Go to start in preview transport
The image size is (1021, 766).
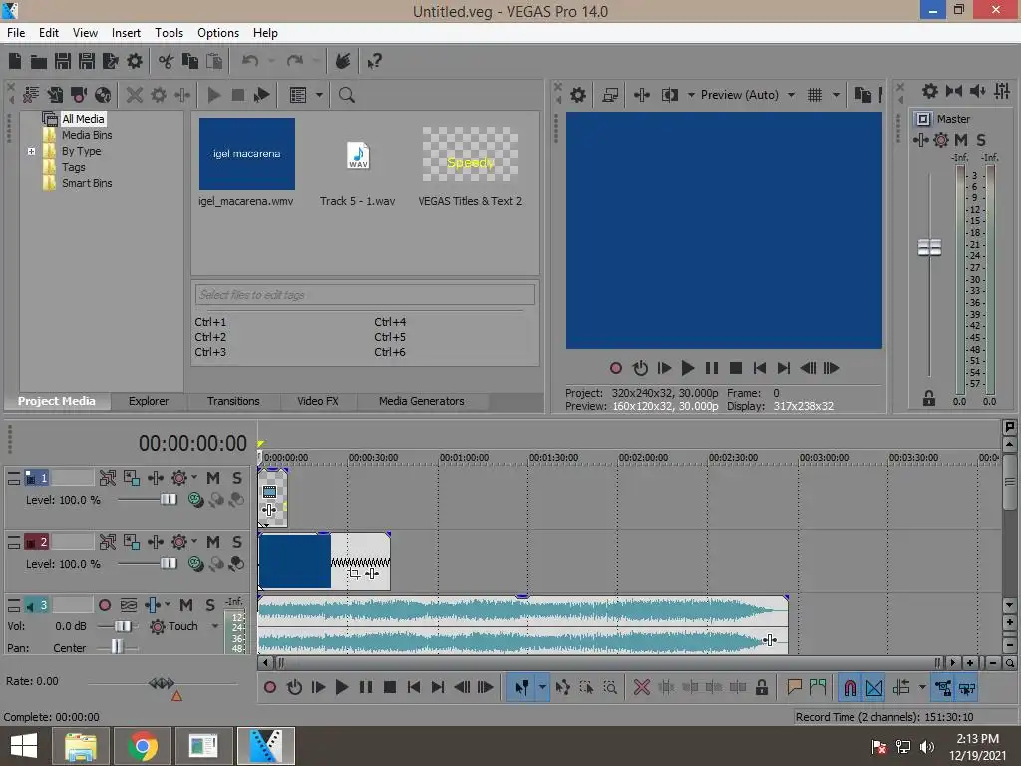(759, 369)
